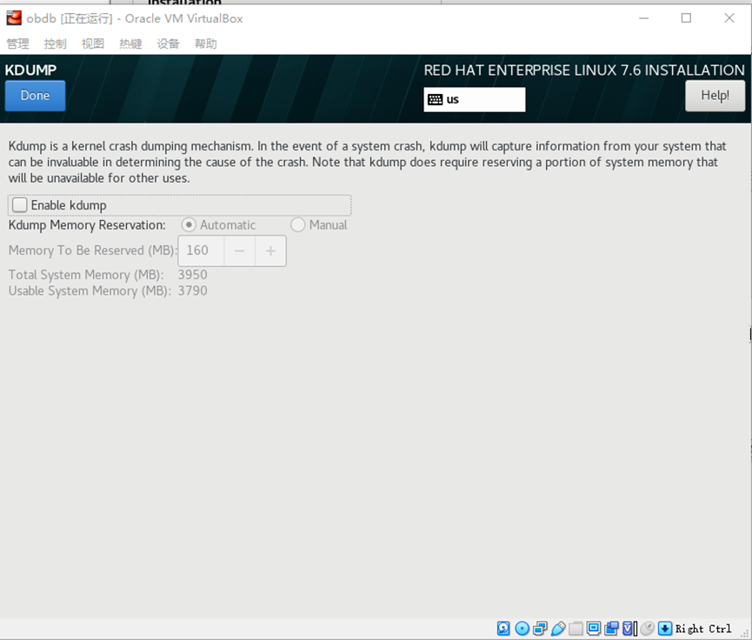
Task: Select the Automatic memory reservation option
Action: click(189, 224)
